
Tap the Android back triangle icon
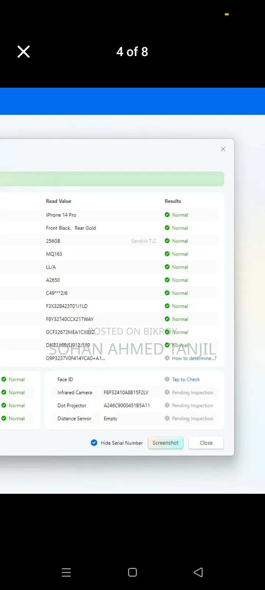[x=198, y=572]
